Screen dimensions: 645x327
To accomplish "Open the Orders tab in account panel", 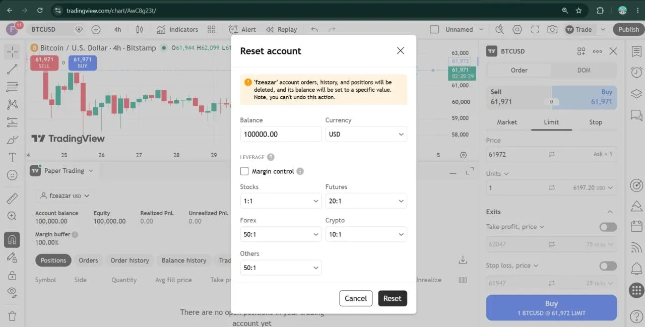I will pos(88,260).
